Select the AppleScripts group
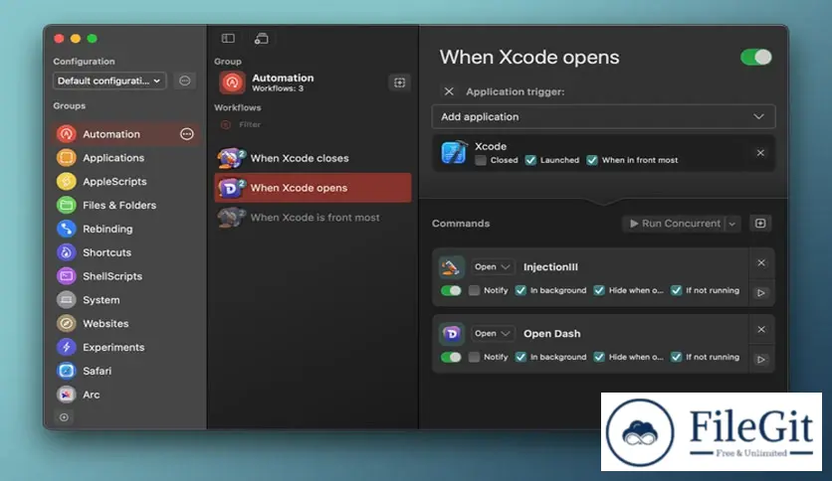Image resolution: width=832 pixels, height=481 pixels. (125, 181)
